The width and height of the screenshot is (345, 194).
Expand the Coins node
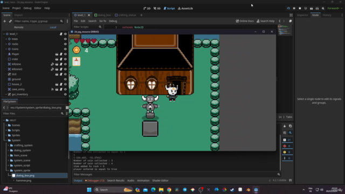[6, 49]
